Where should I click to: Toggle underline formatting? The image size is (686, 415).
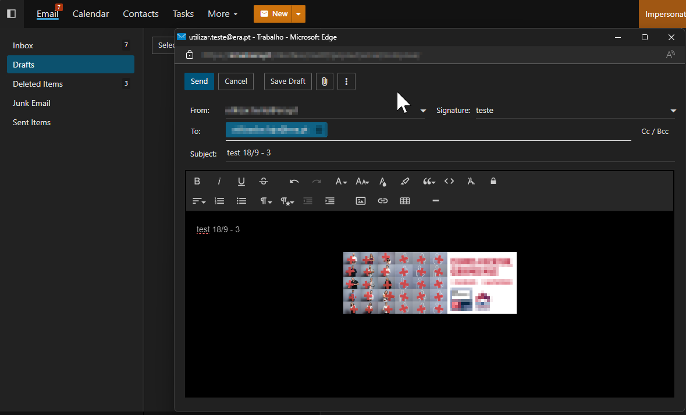tap(241, 182)
